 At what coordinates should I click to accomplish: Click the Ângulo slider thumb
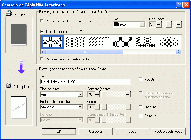[x=104, y=107]
